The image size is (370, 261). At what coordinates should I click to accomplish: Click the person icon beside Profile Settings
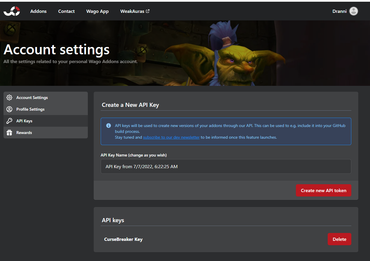tap(9, 109)
